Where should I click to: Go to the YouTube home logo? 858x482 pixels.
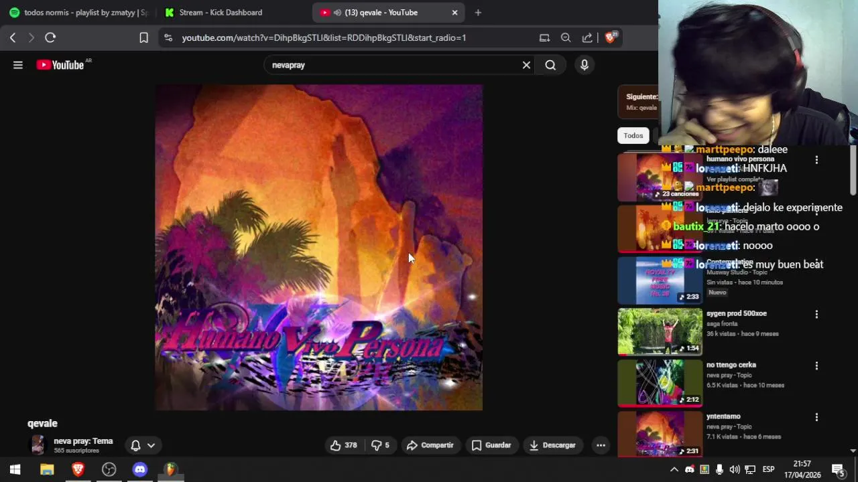coord(60,65)
